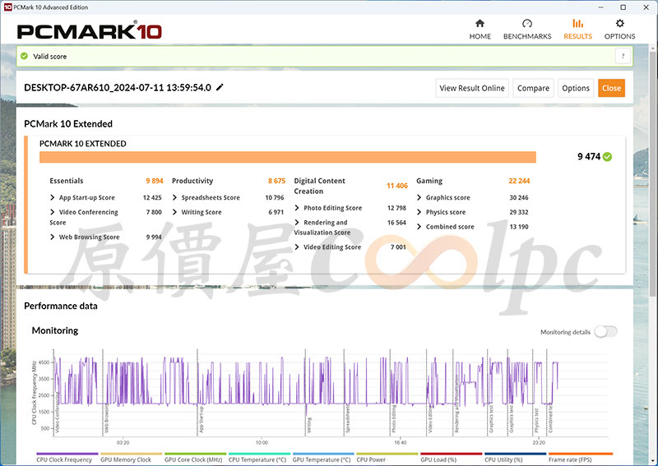658x466 pixels.
Task: Switch to the RESULTS tab
Action: click(x=577, y=30)
